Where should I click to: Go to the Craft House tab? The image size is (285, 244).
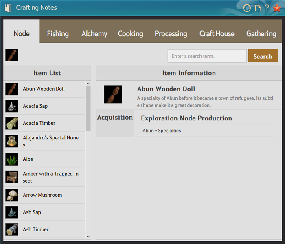coord(217,34)
